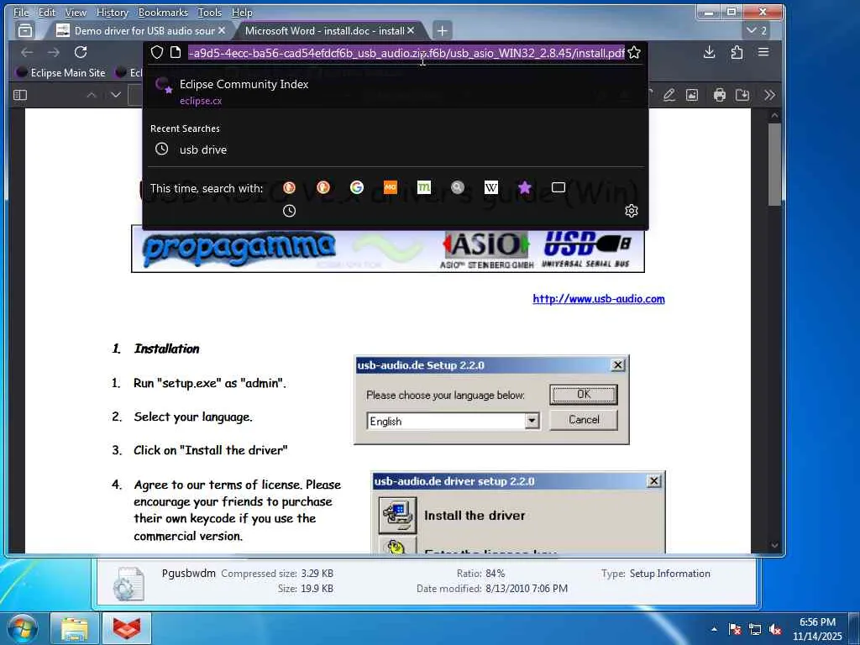Search with Google engine icon
Viewport: 860px width, 645px height.
tap(356, 187)
